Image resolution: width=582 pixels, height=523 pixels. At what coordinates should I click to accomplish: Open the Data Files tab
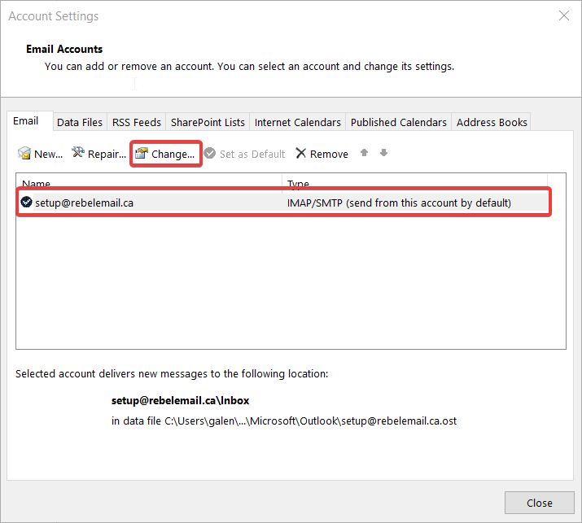[80, 122]
